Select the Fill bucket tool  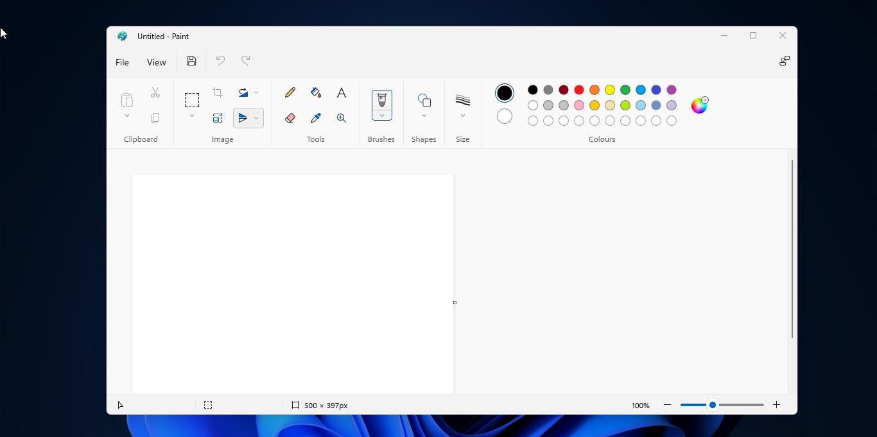[x=316, y=93]
